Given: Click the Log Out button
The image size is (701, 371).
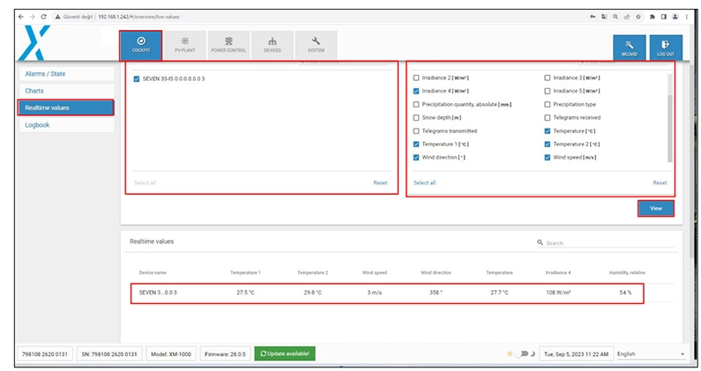Looking at the screenshot, I should click(666, 48).
